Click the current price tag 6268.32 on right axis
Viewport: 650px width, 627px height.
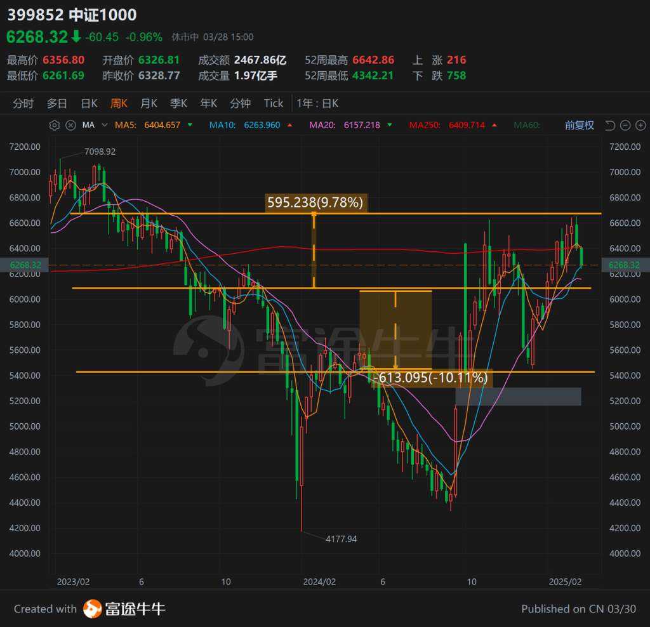[x=624, y=265]
